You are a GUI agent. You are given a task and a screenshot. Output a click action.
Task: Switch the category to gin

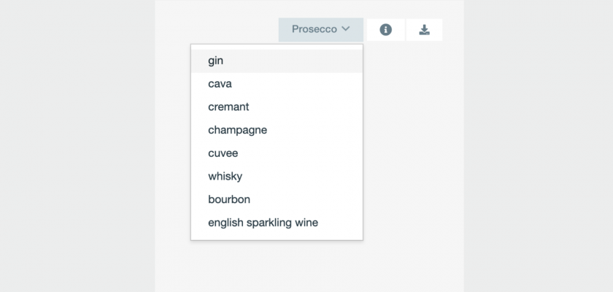(x=215, y=61)
